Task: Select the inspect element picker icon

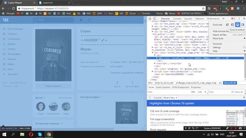Action: click(150, 19)
